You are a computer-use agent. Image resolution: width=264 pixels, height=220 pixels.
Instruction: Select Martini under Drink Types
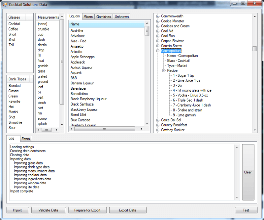pyautogui.click(x=13, y=112)
